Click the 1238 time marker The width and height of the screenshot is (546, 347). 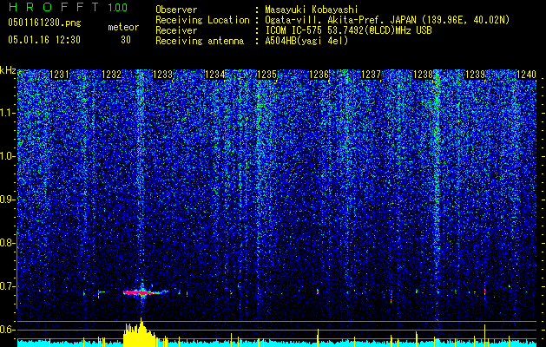coord(423,75)
